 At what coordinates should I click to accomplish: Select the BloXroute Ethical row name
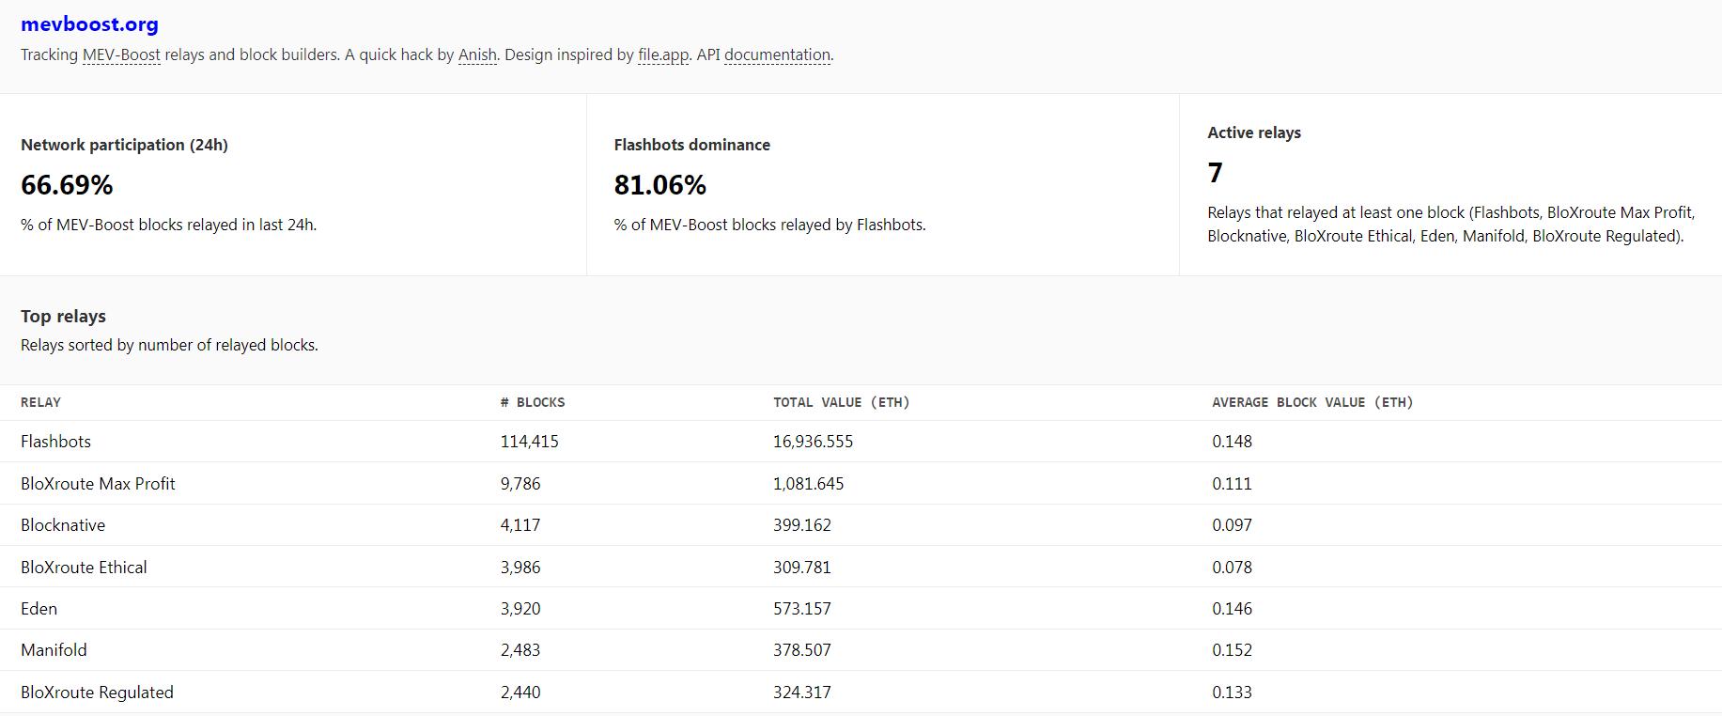(84, 568)
